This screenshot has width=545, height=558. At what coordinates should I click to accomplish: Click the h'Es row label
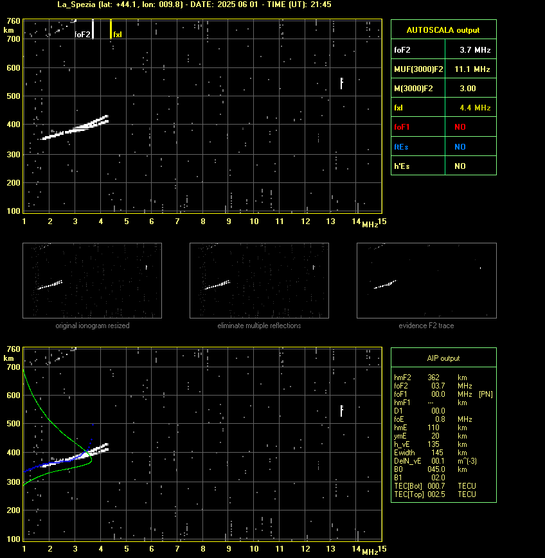tap(402, 166)
